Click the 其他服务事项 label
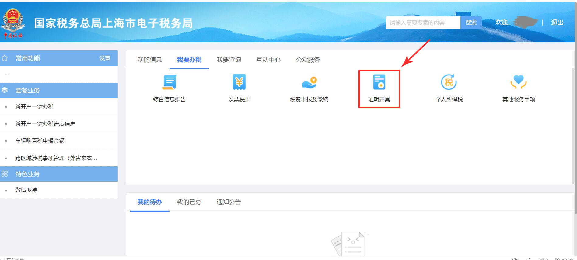577x260 pixels. (x=519, y=99)
